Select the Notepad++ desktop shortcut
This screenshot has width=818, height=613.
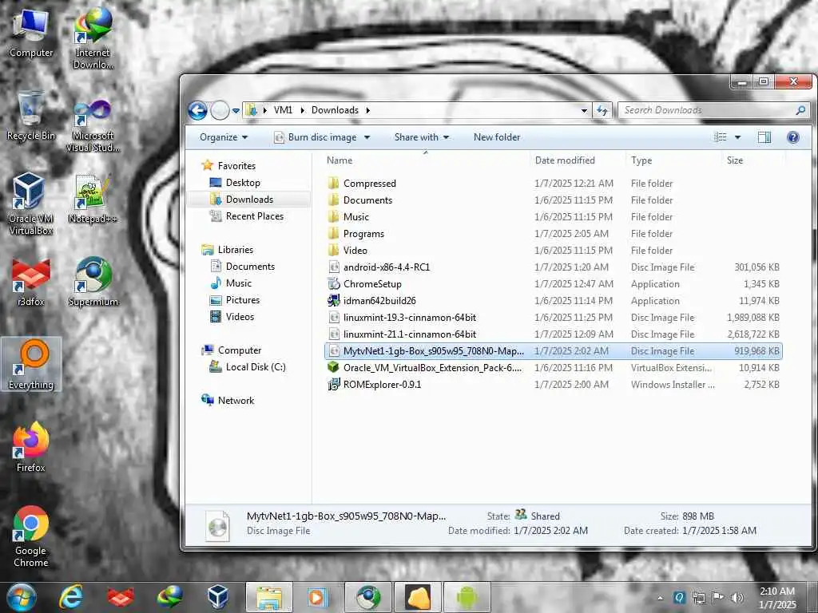coord(93,200)
